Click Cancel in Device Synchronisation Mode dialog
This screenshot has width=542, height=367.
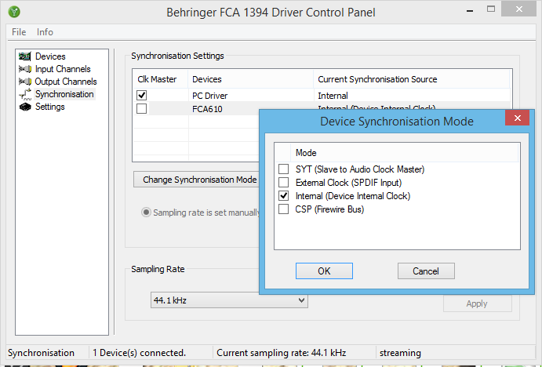426,271
